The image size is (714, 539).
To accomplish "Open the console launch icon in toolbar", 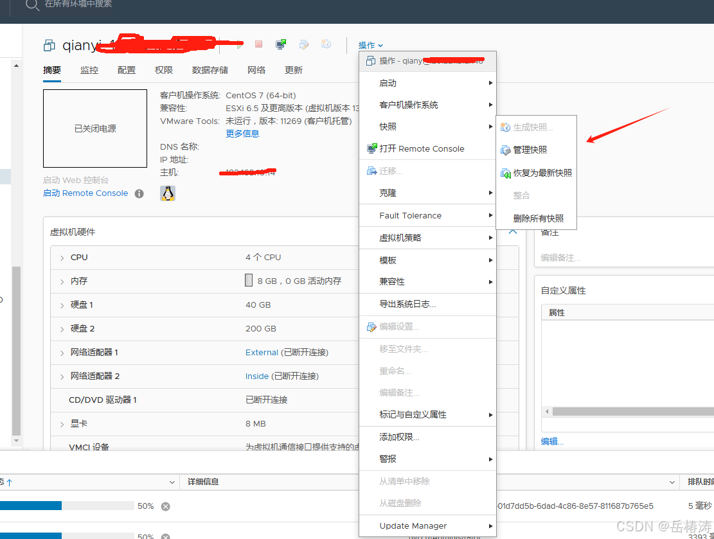I will [x=281, y=44].
